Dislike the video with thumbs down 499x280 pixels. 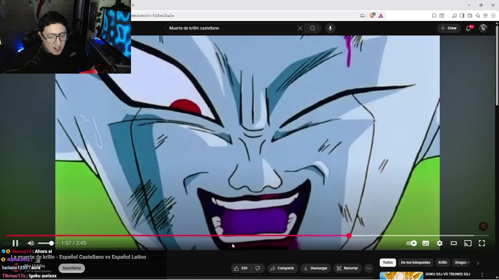257,268
